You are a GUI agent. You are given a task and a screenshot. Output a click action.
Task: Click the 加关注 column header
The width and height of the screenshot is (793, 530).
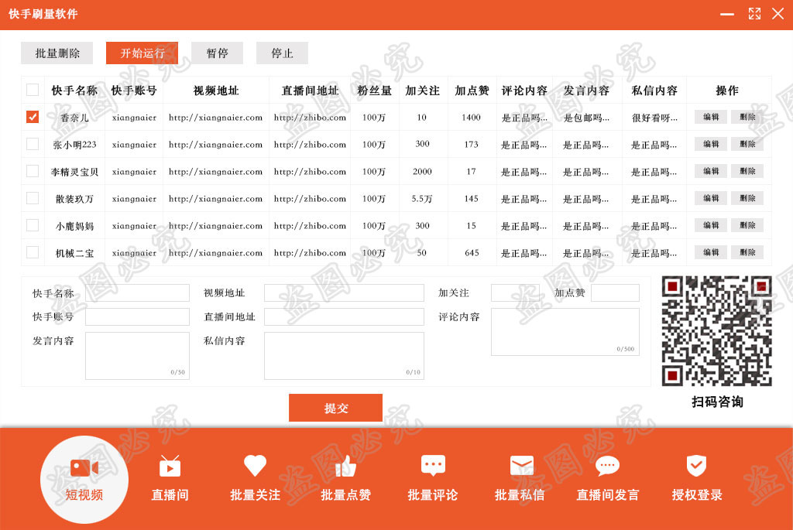coord(422,91)
